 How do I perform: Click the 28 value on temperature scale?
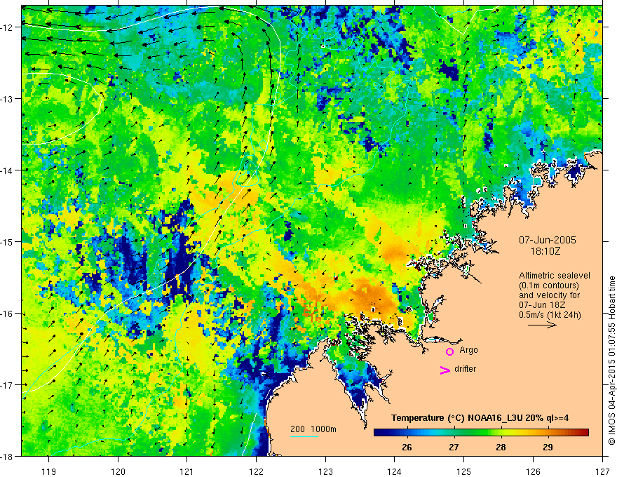coord(501,447)
